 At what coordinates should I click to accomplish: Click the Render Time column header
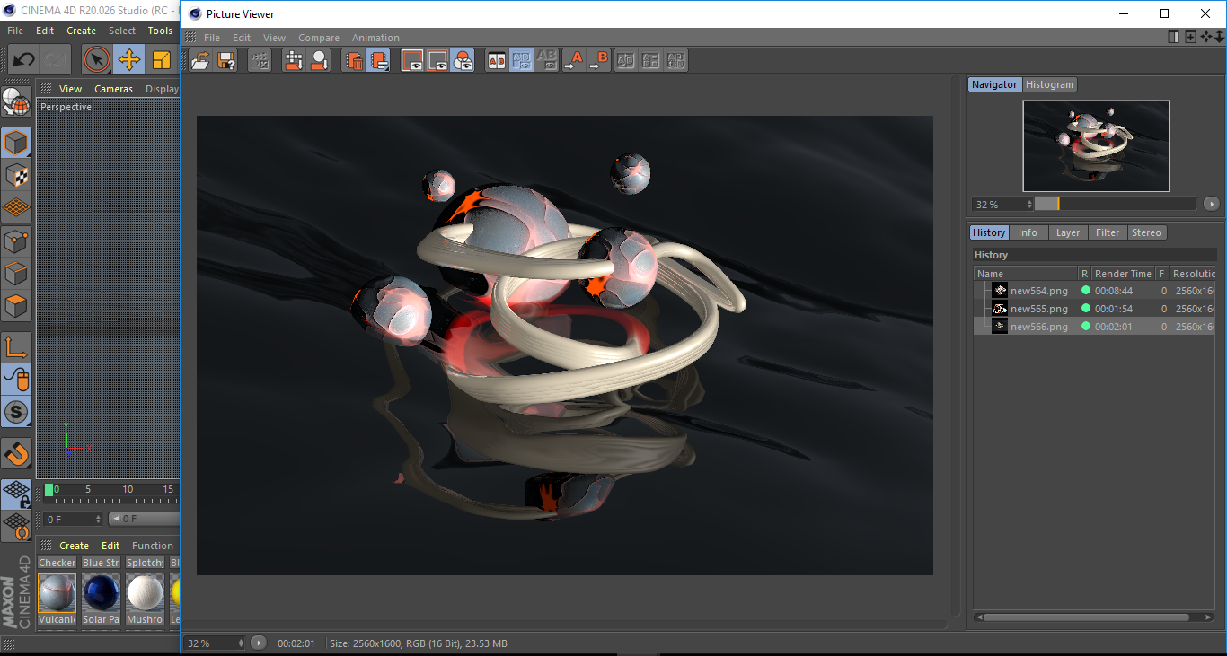coord(1123,274)
